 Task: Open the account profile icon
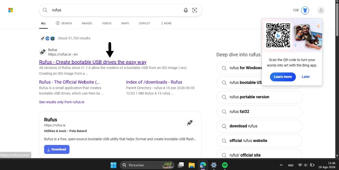(x=321, y=10)
